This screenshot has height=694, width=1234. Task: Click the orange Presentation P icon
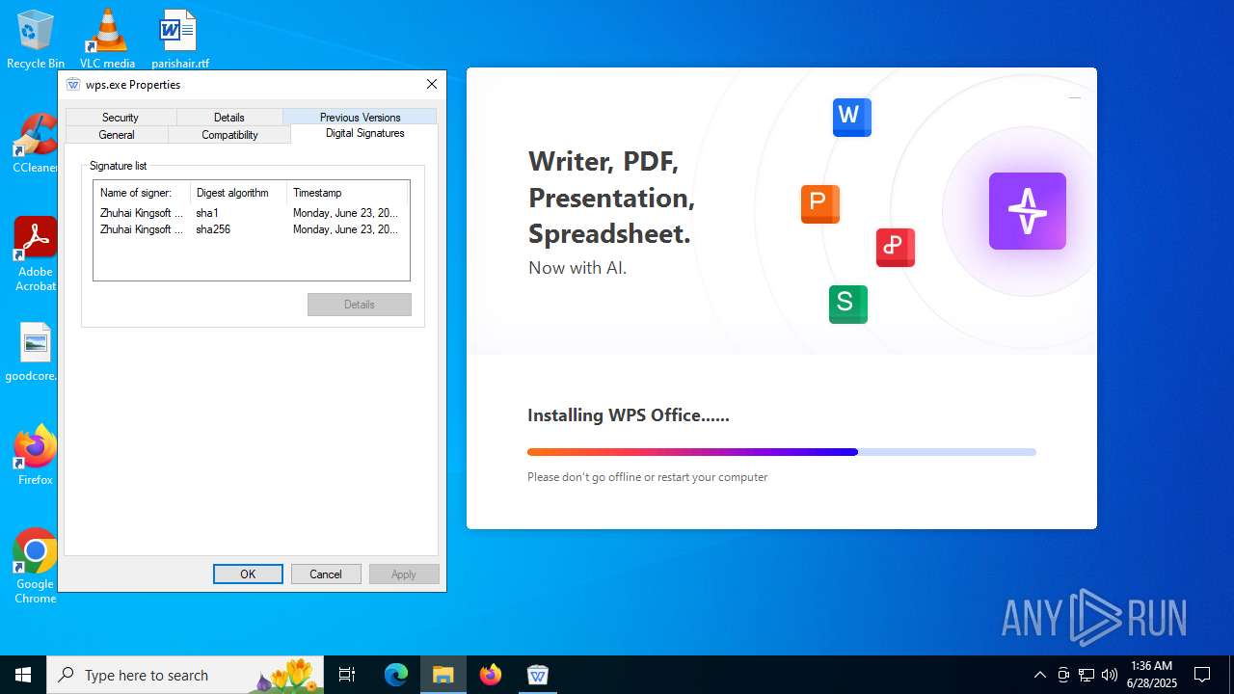tap(820, 203)
